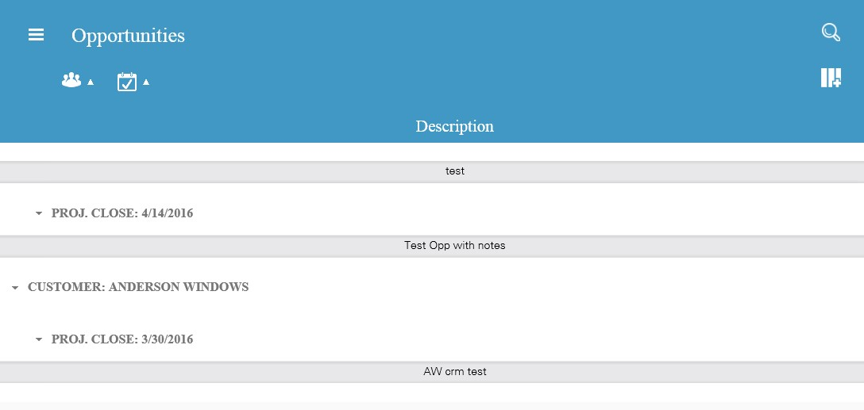Select 'PROJ. CLOSE: 3/30/2016' group label

pyautogui.click(x=122, y=339)
